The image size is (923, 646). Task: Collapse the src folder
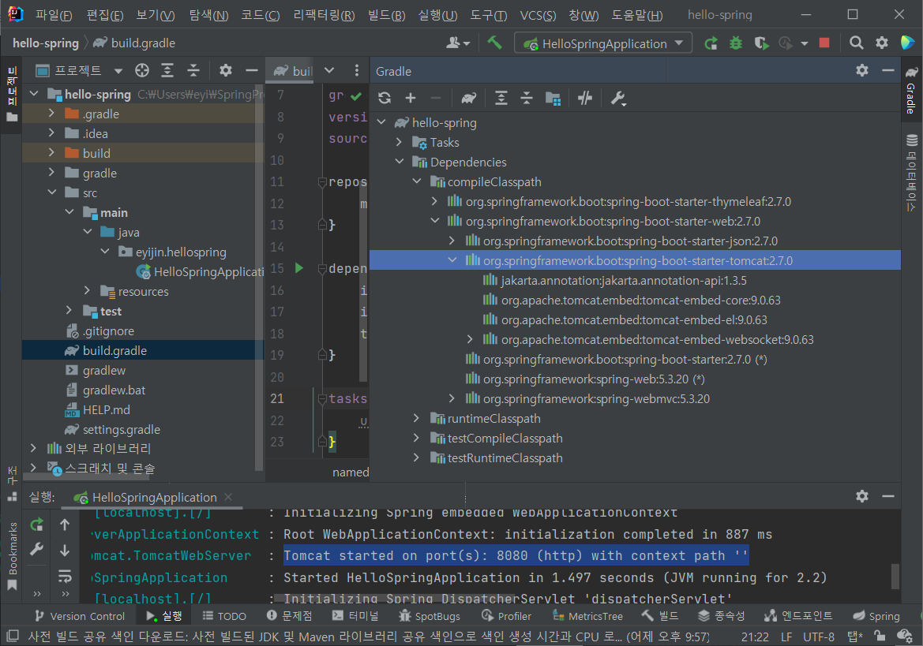point(52,192)
